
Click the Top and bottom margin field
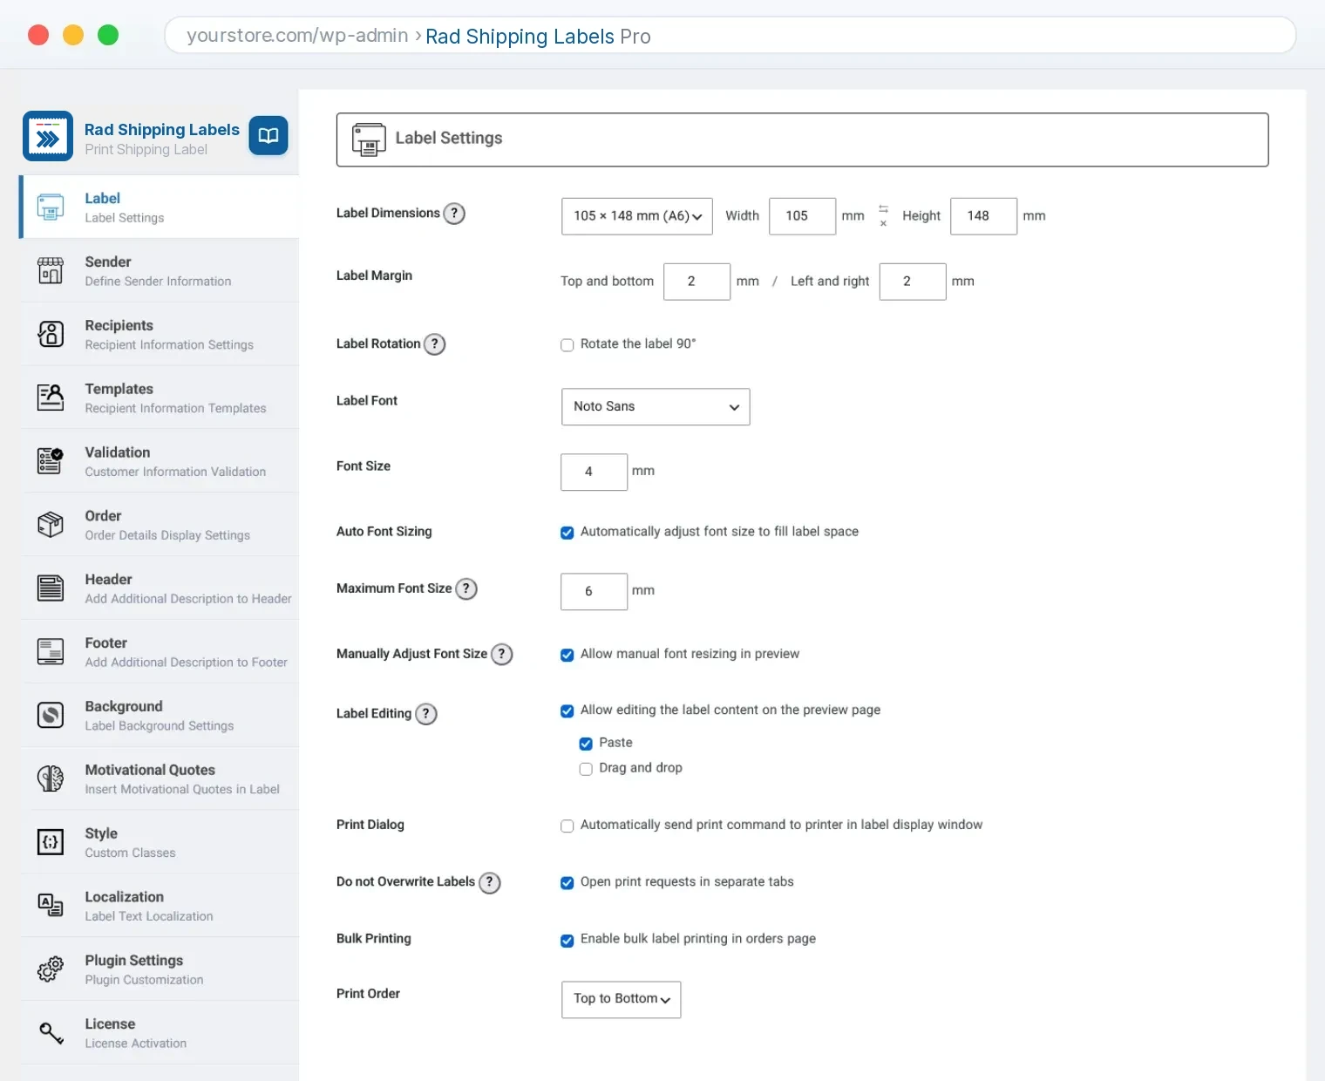tap(696, 282)
